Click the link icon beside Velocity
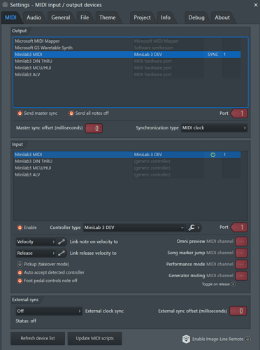260x350 pixels. pyautogui.click(x=62, y=241)
